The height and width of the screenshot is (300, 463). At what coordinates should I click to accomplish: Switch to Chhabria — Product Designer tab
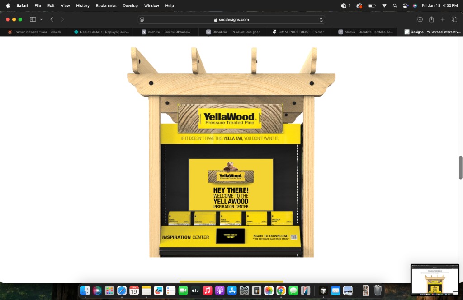tap(232, 32)
